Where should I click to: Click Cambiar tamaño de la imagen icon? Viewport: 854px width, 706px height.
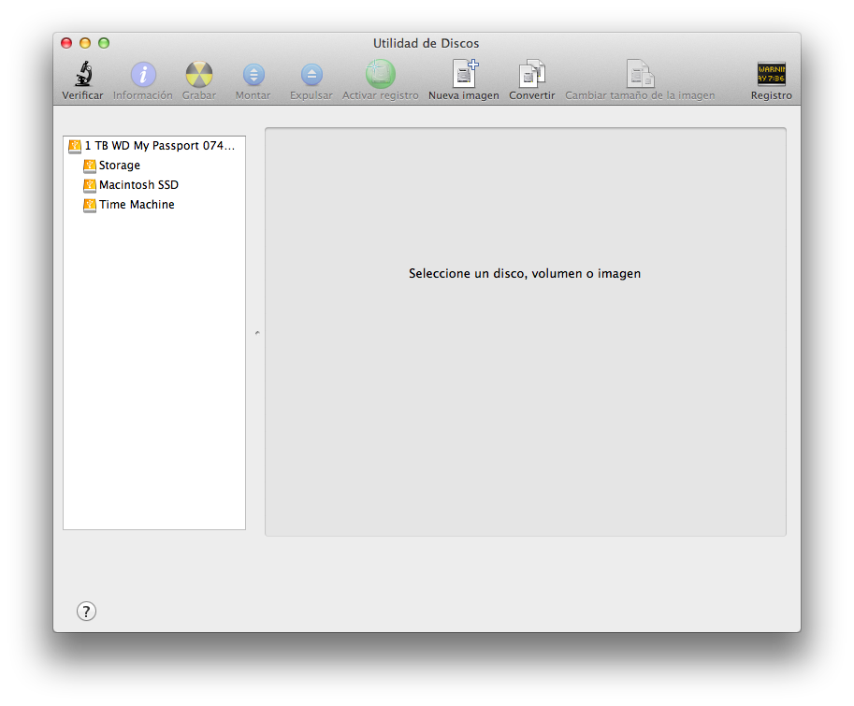[x=640, y=74]
